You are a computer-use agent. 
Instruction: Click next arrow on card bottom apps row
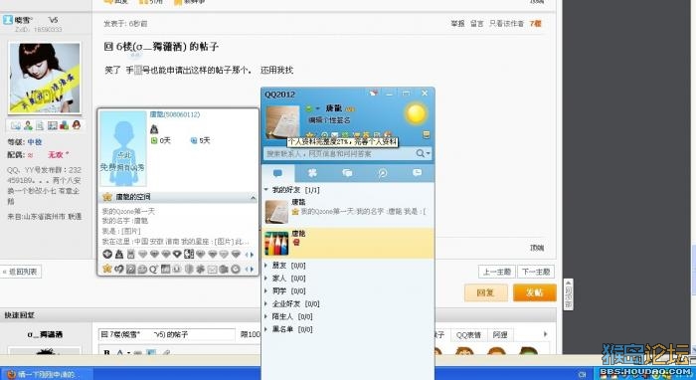[253, 270]
